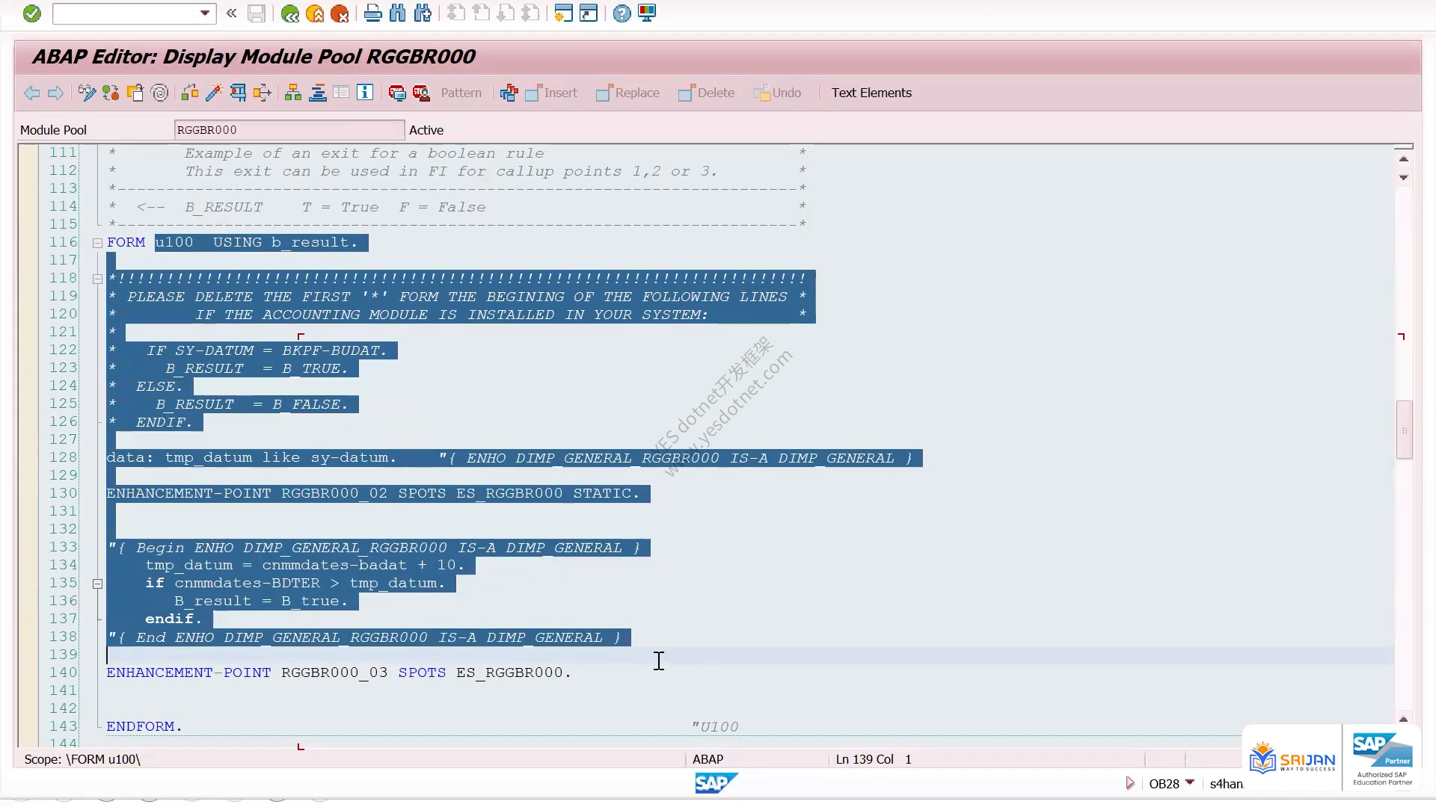The width and height of the screenshot is (1436, 807).
Task: Click the blue information Help On icon
Action: pos(365,93)
